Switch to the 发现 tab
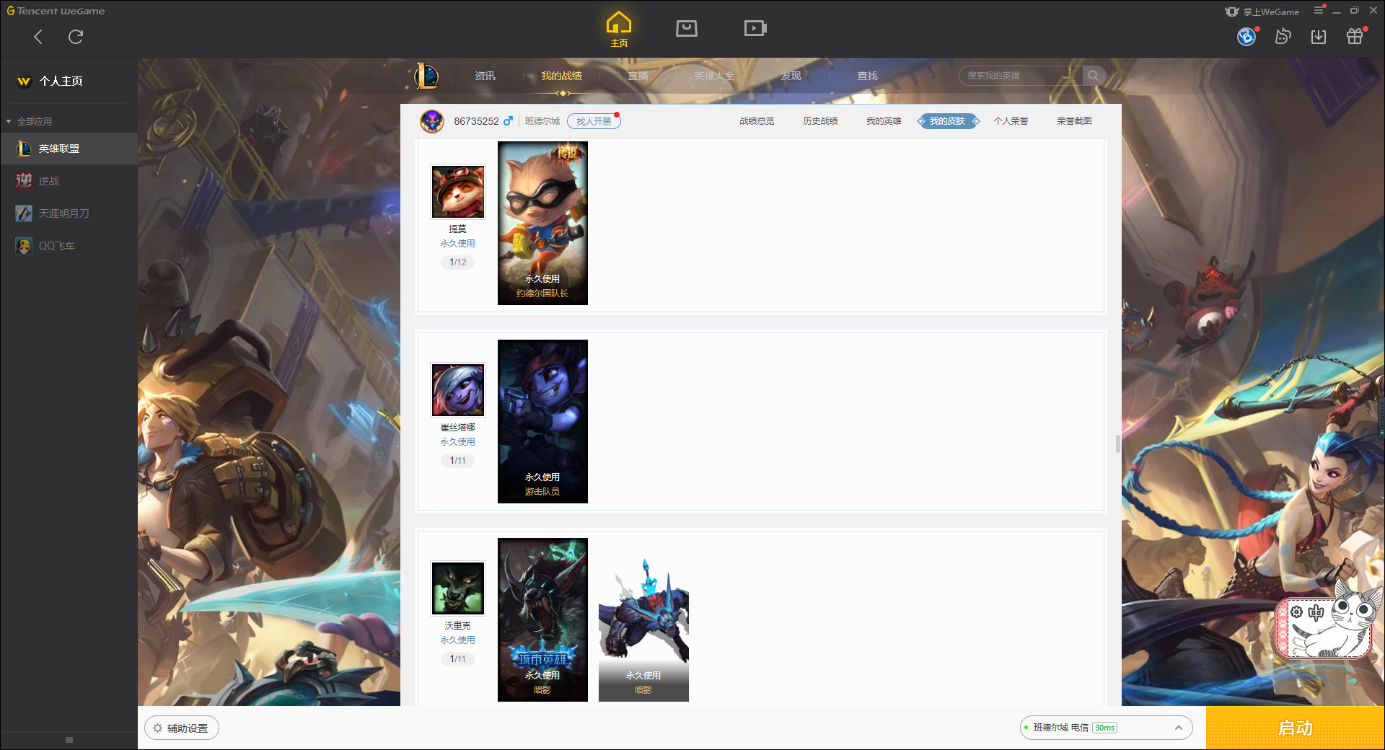 791,76
